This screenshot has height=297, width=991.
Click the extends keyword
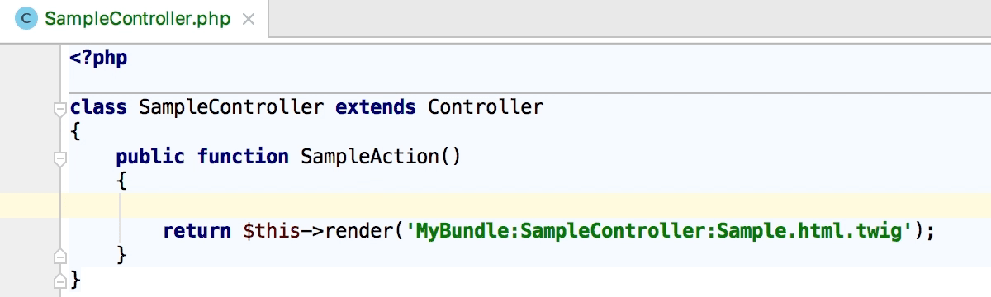point(376,107)
